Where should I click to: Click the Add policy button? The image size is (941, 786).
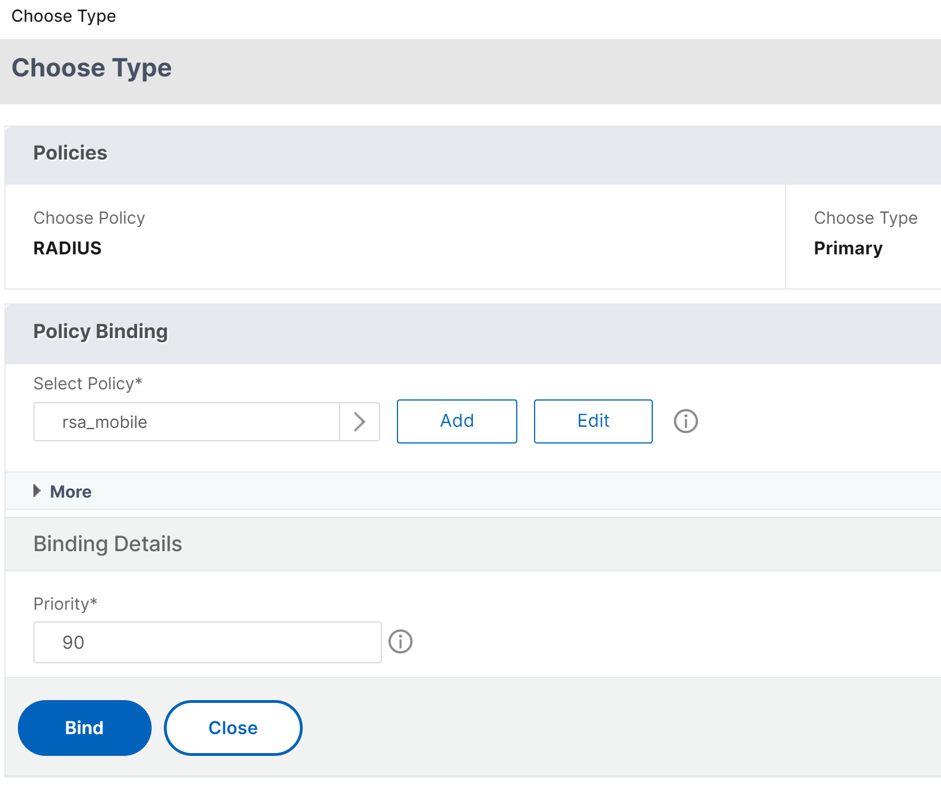(457, 421)
